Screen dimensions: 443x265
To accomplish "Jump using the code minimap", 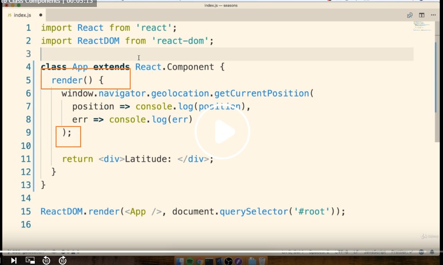I will pyautogui.click(x=422, y=26).
